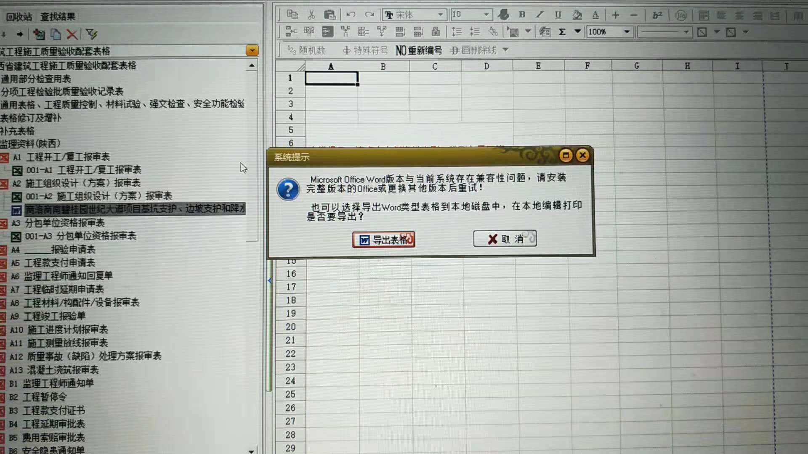Click the red X delete icon
Viewport: 808px width, 454px height.
click(x=72, y=34)
